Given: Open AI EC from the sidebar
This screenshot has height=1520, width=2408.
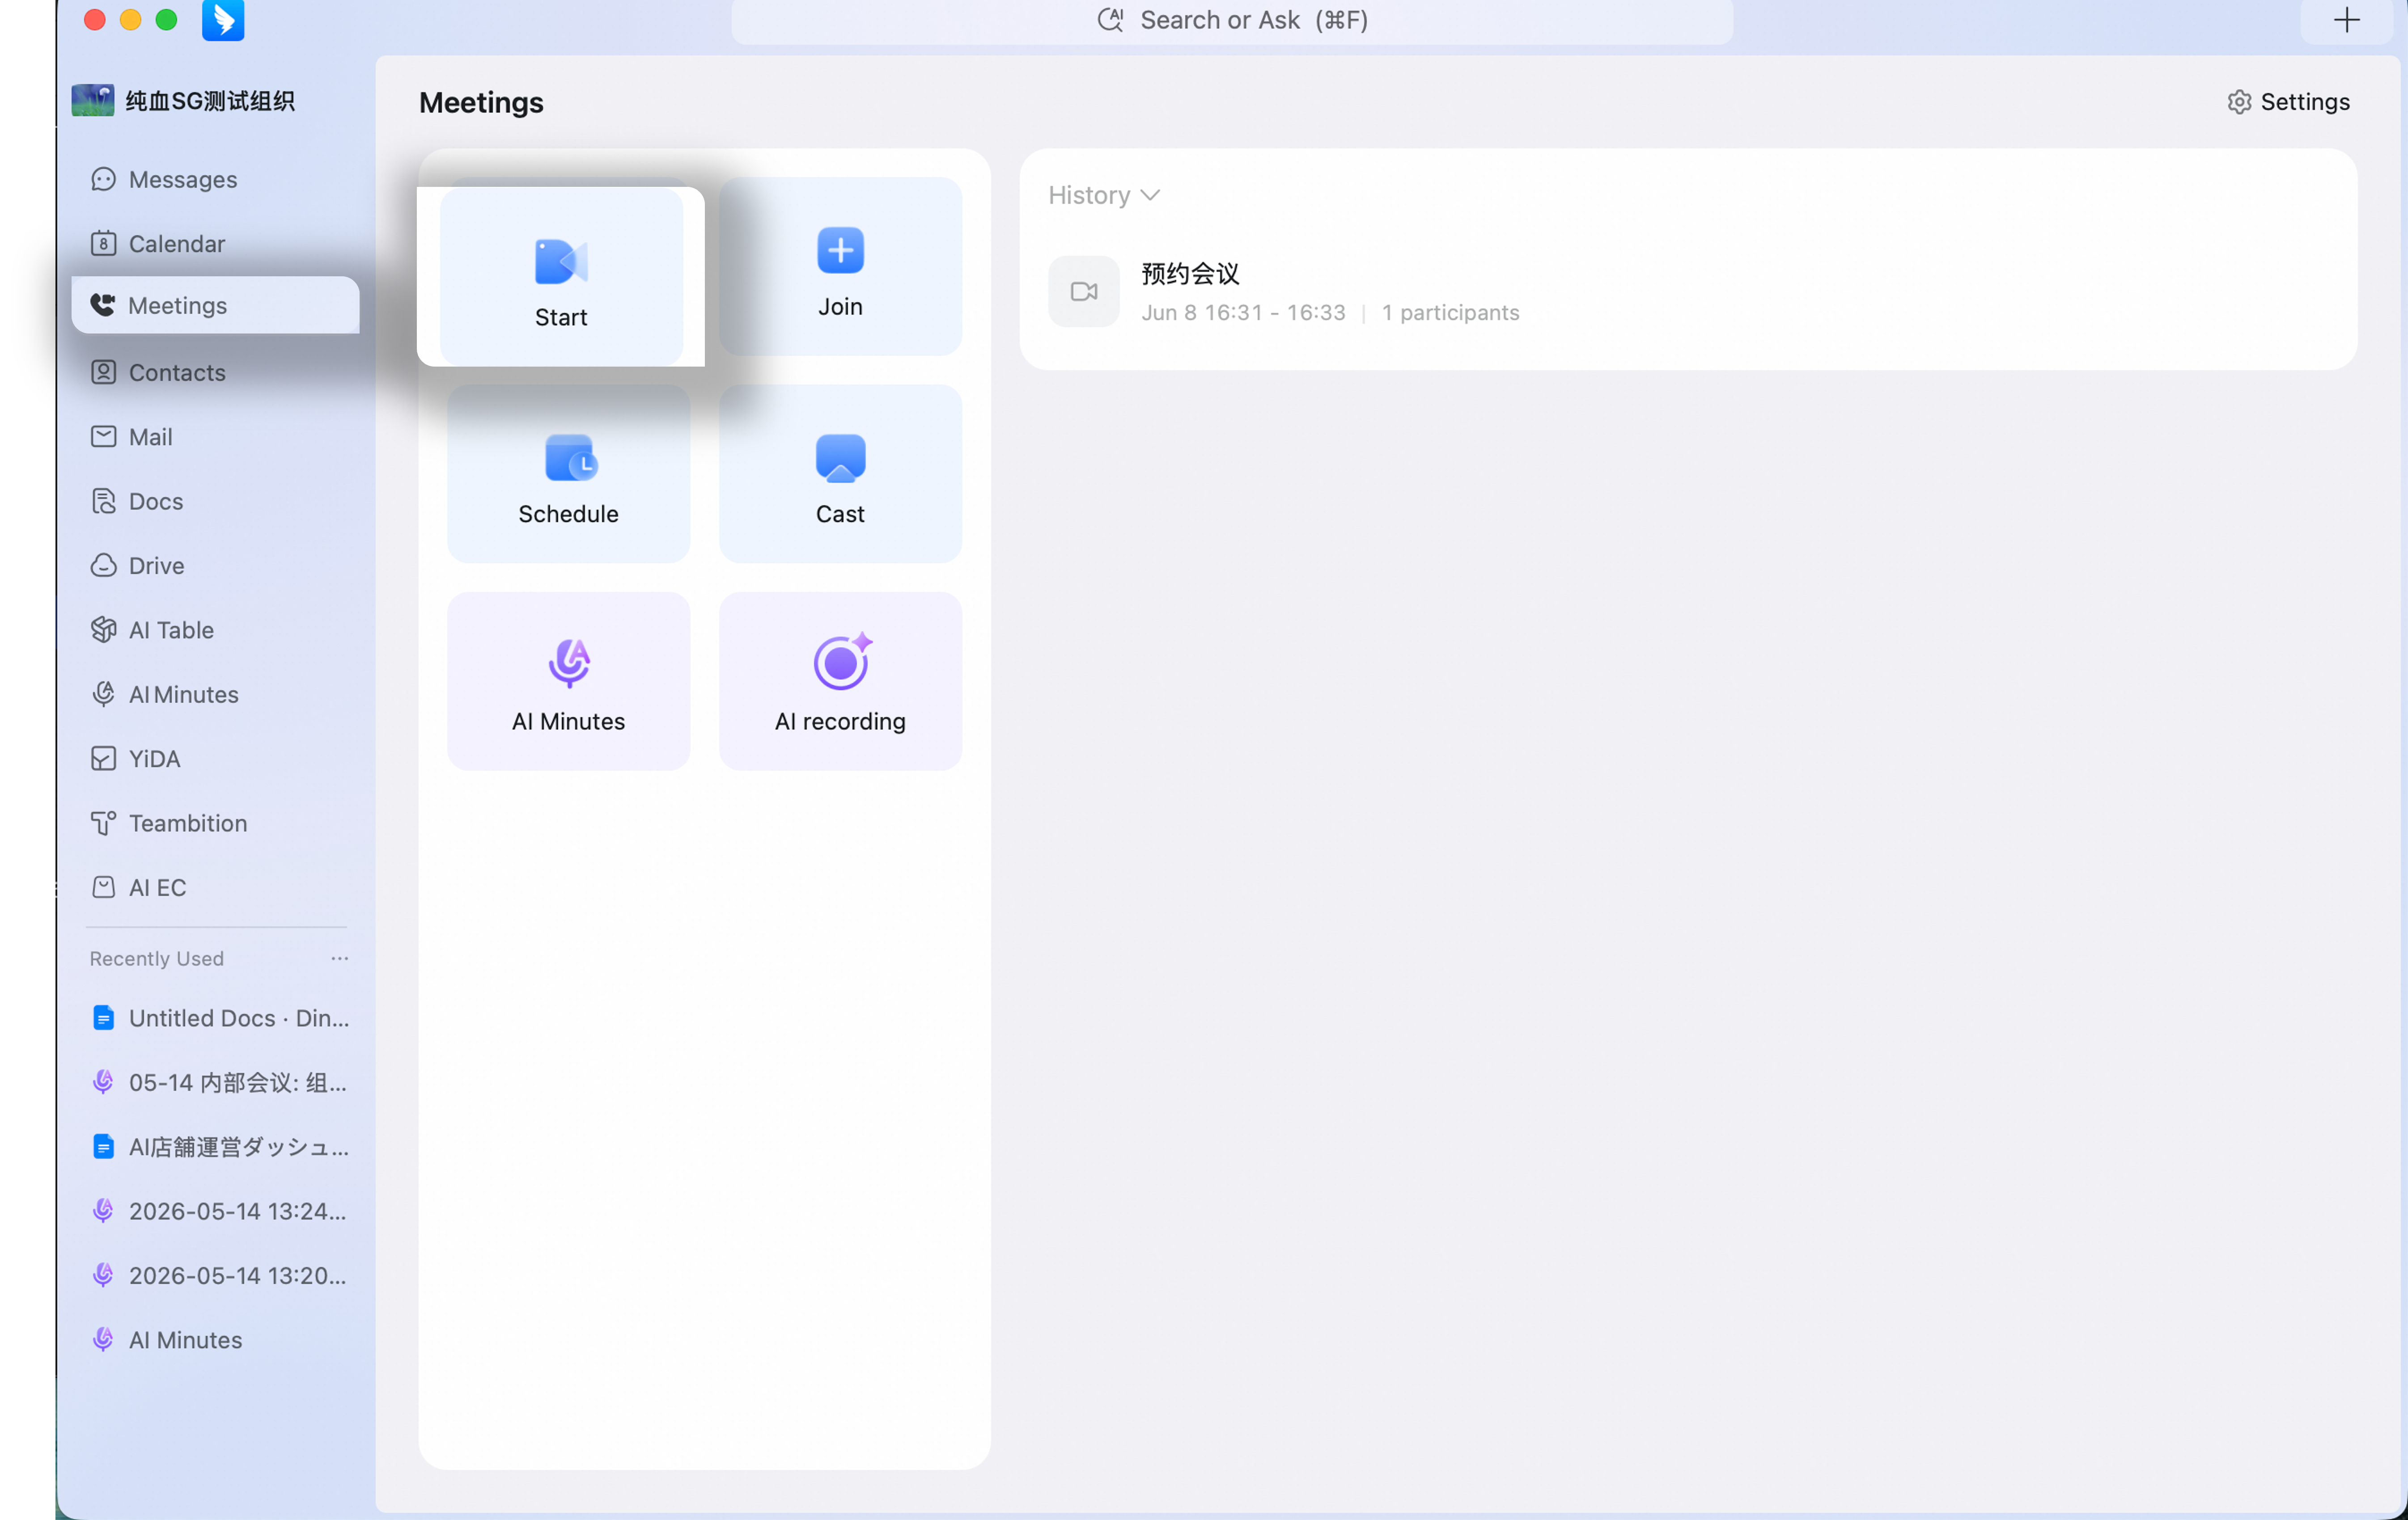Looking at the screenshot, I should (216, 887).
